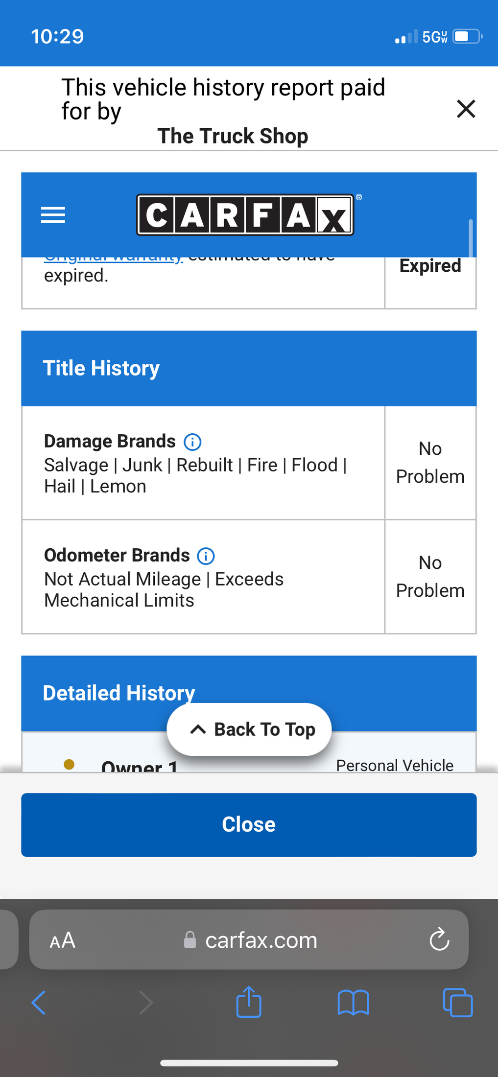Dismiss the report paid-for banner
498x1077 pixels.
[466, 109]
